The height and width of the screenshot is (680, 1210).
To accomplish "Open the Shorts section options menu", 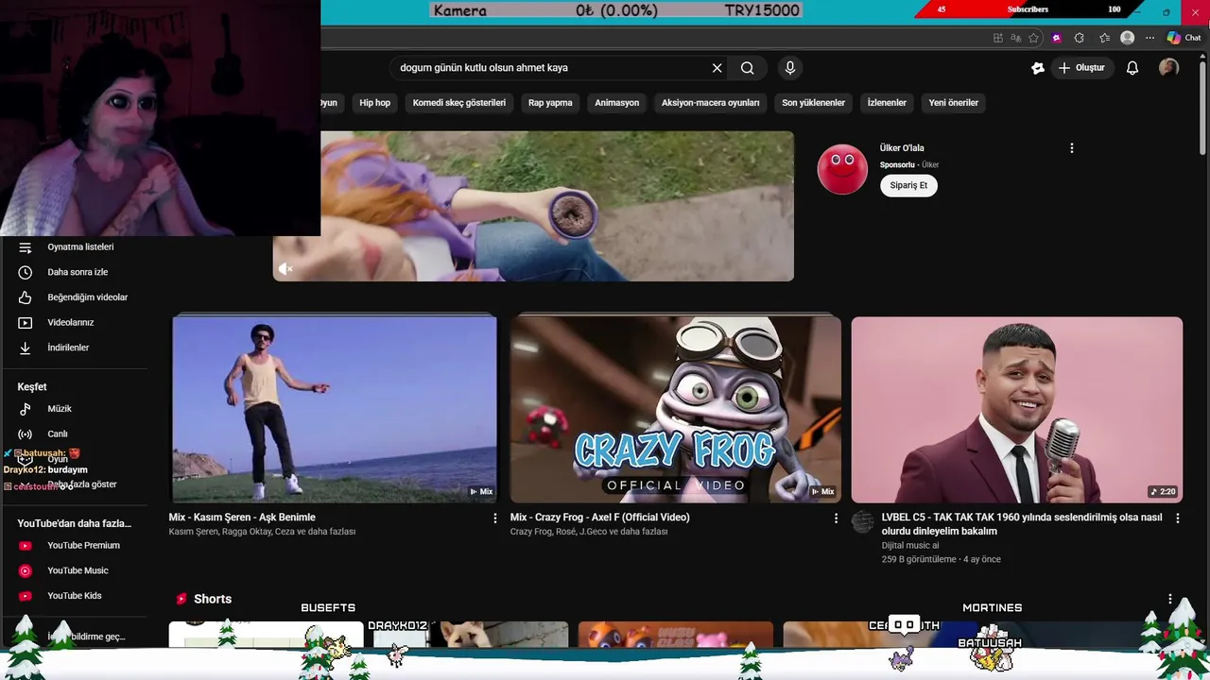I will point(1169,600).
